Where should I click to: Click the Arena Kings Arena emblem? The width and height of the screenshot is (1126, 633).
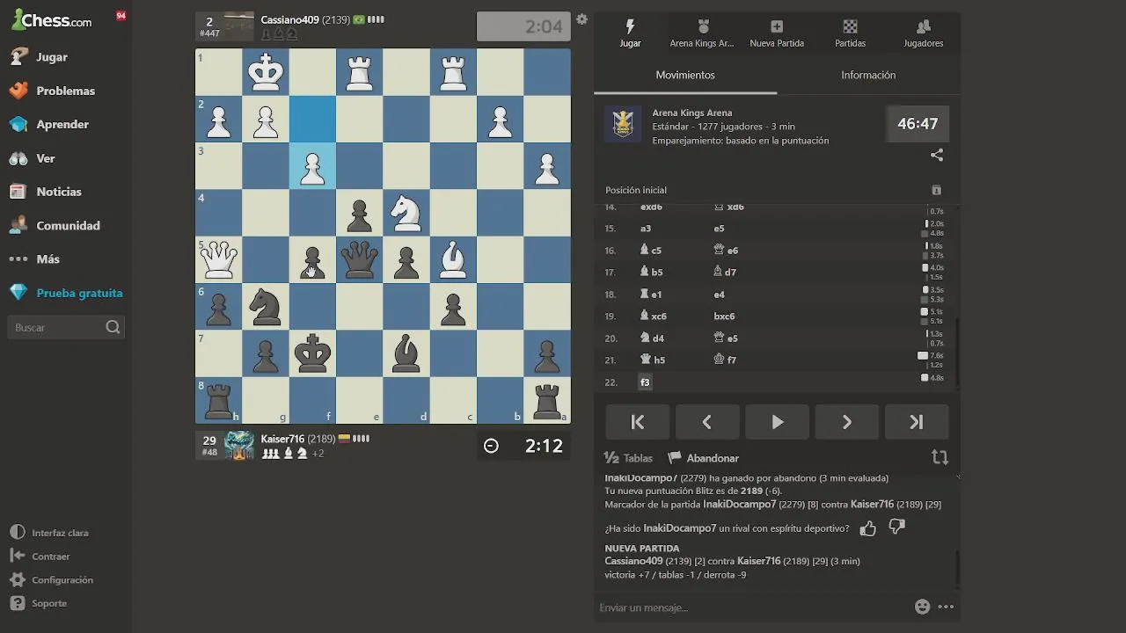point(623,124)
